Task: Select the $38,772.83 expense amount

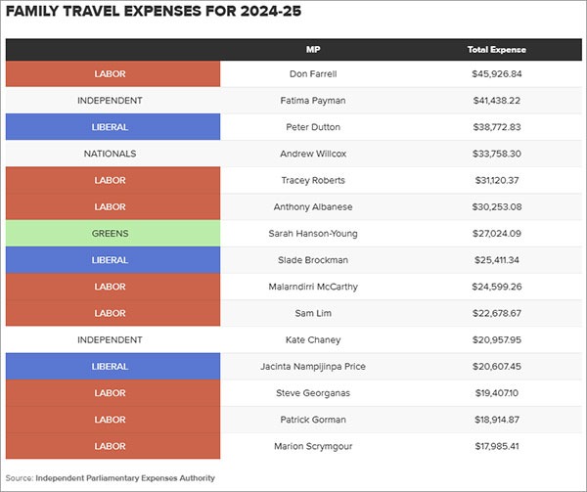Action: (496, 127)
